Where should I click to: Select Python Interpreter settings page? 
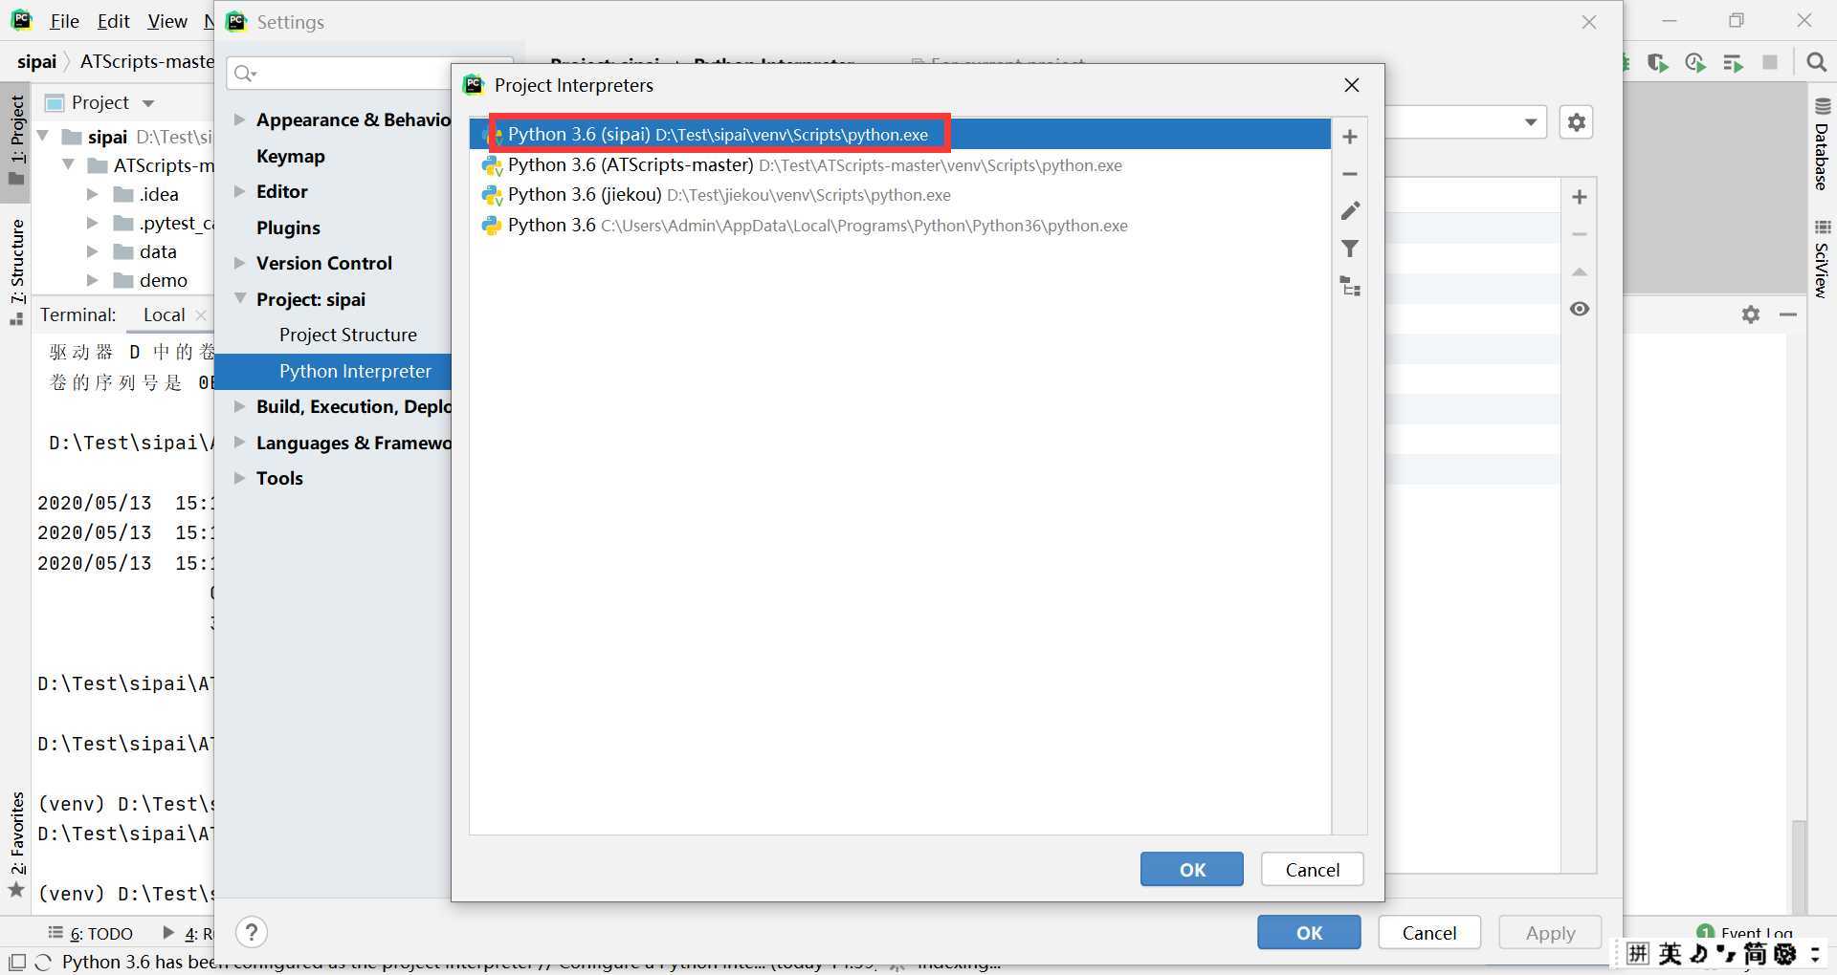pyautogui.click(x=355, y=371)
